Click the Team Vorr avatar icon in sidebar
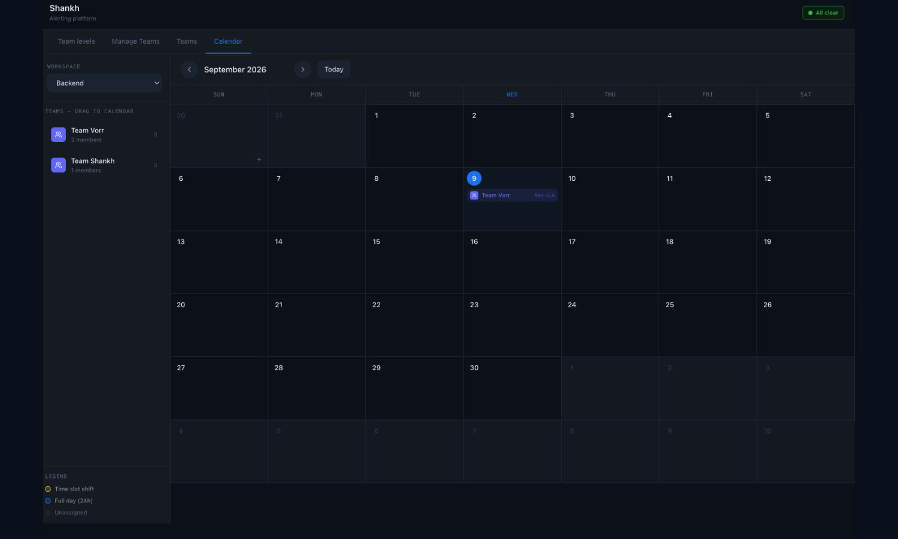898x539 pixels. [x=58, y=135]
